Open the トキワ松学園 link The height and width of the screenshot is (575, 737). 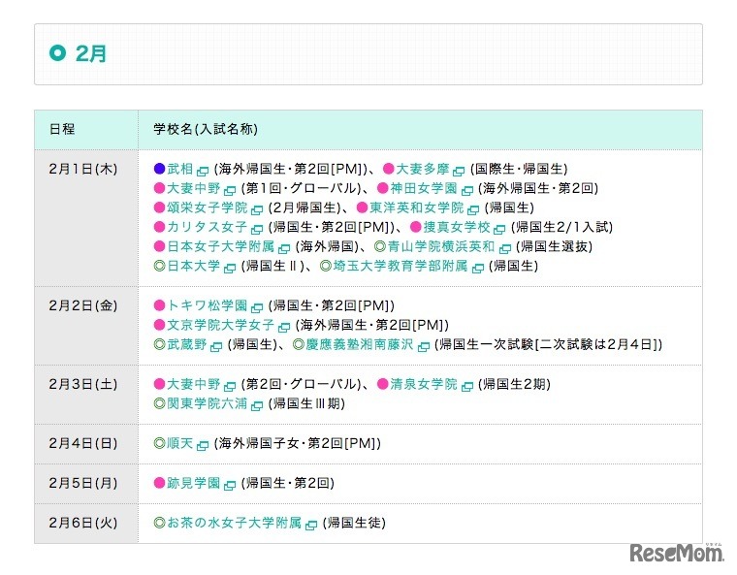click(x=208, y=305)
